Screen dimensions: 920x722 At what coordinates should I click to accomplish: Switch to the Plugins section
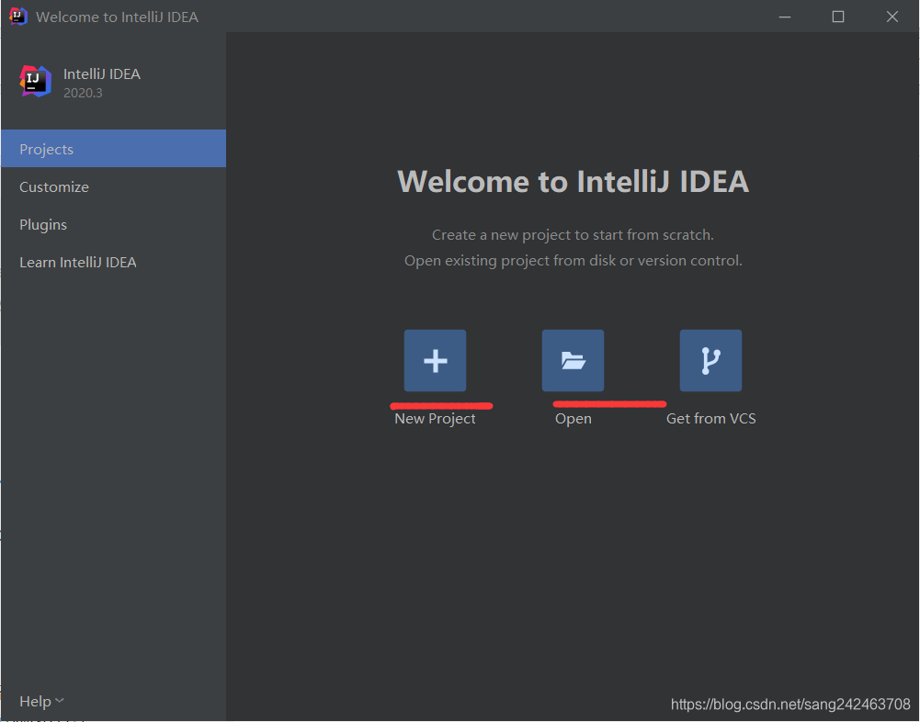coord(113,225)
